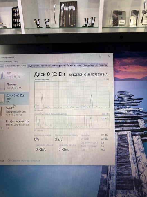The image size is (147, 197).
Task: Open the Параметры menu
Action: (x=6, y=62)
